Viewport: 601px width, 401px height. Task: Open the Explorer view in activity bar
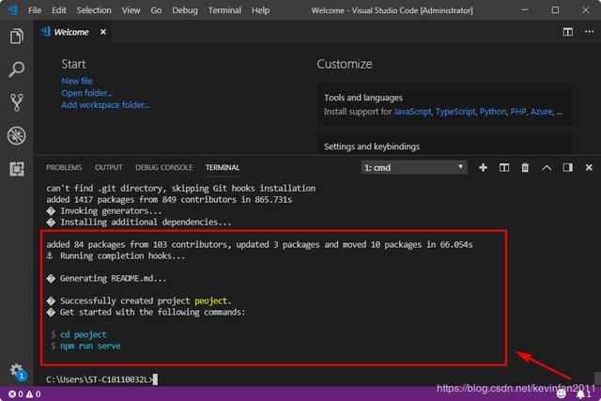[17, 37]
